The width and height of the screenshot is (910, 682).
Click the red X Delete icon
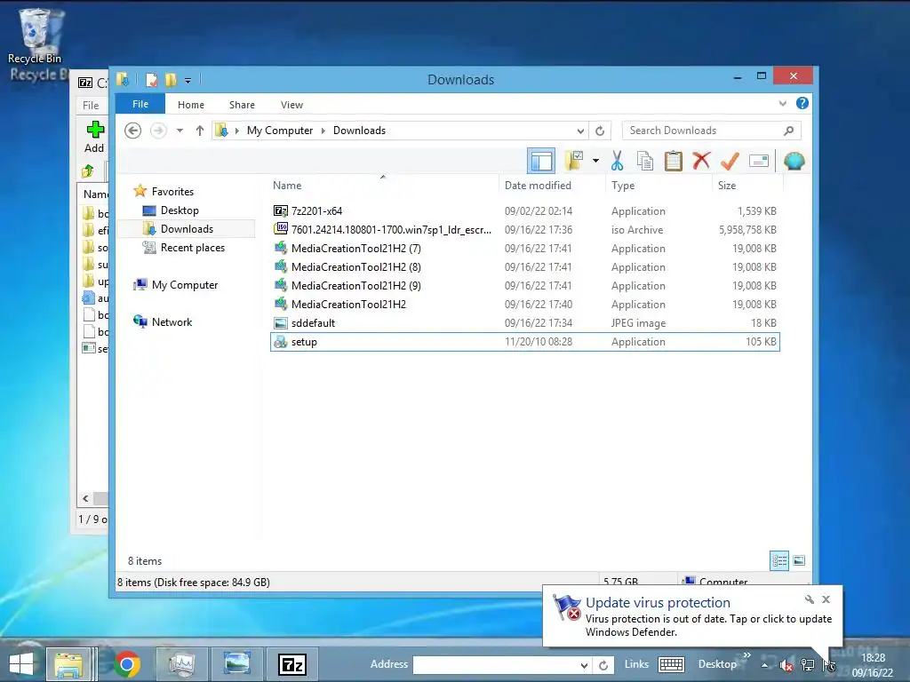point(701,160)
